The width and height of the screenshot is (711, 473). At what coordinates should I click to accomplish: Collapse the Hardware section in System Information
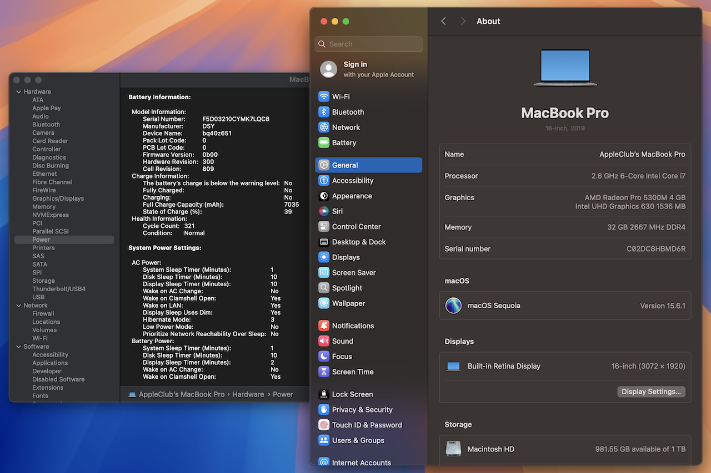(x=18, y=92)
